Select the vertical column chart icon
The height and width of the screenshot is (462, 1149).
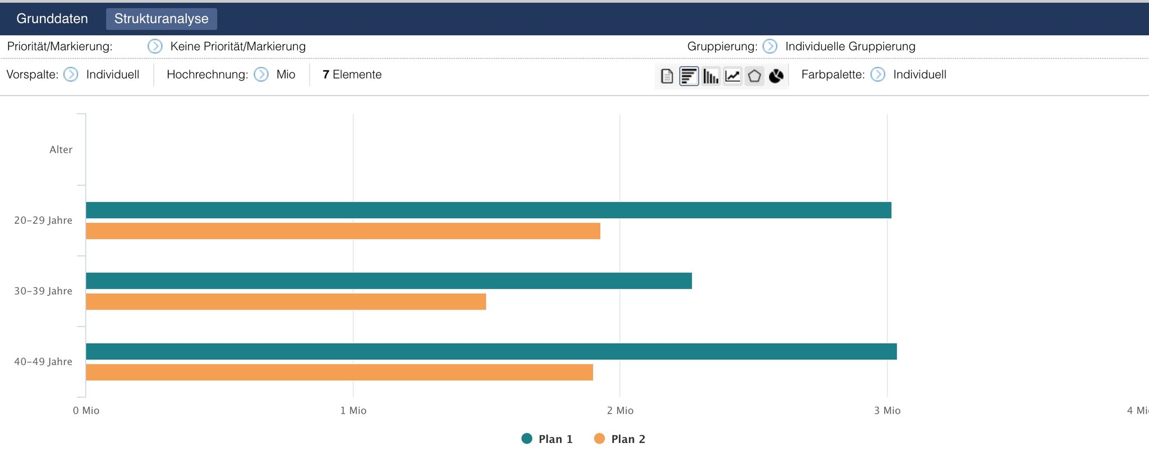click(x=711, y=76)
